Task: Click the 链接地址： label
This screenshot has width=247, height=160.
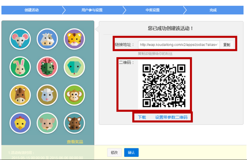Action: (124, 45)
